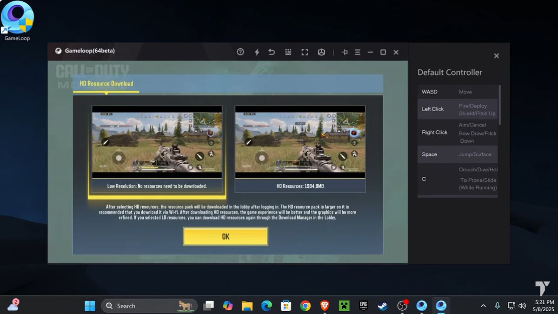The height and width of the screenshot is (314, 558).
Task: Select the WASD Move mapping row
Action: (458, 92)
